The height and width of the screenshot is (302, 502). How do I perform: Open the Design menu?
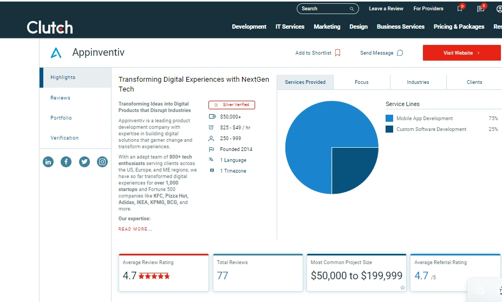coord(358,27)
